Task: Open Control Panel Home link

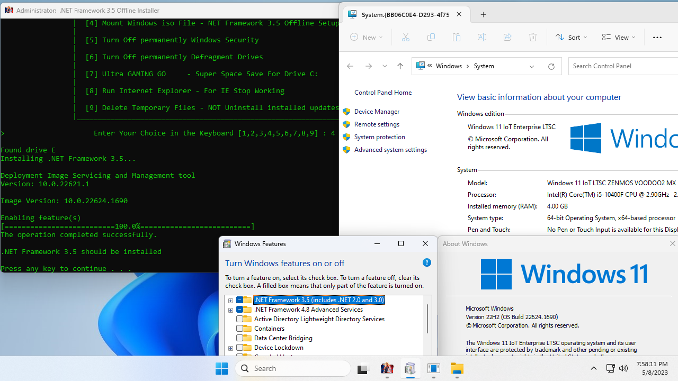Action: click(x=383, y=93)
